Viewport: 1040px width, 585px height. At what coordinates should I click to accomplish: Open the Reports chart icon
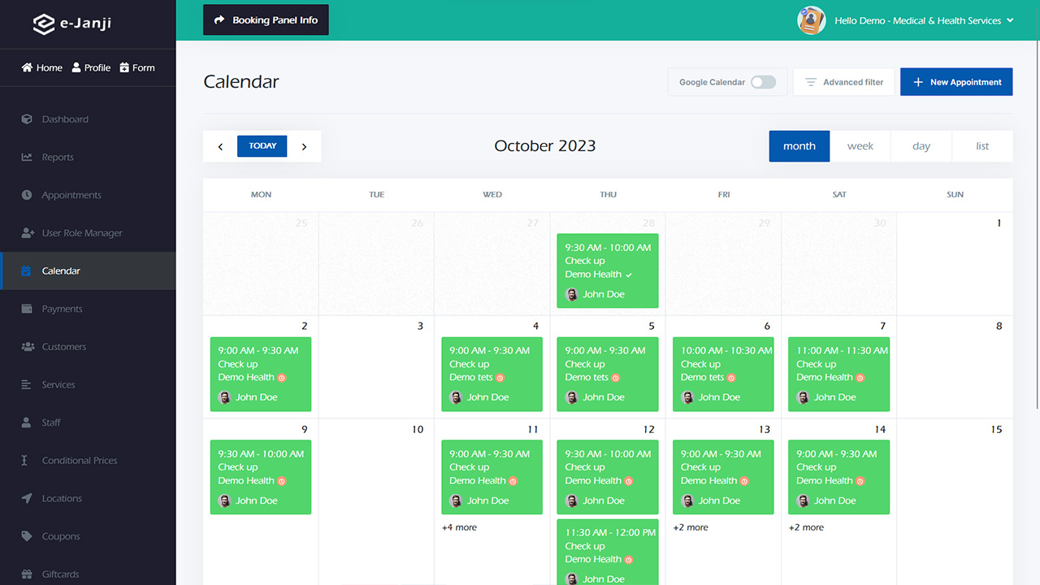click(x=27, y=157)
